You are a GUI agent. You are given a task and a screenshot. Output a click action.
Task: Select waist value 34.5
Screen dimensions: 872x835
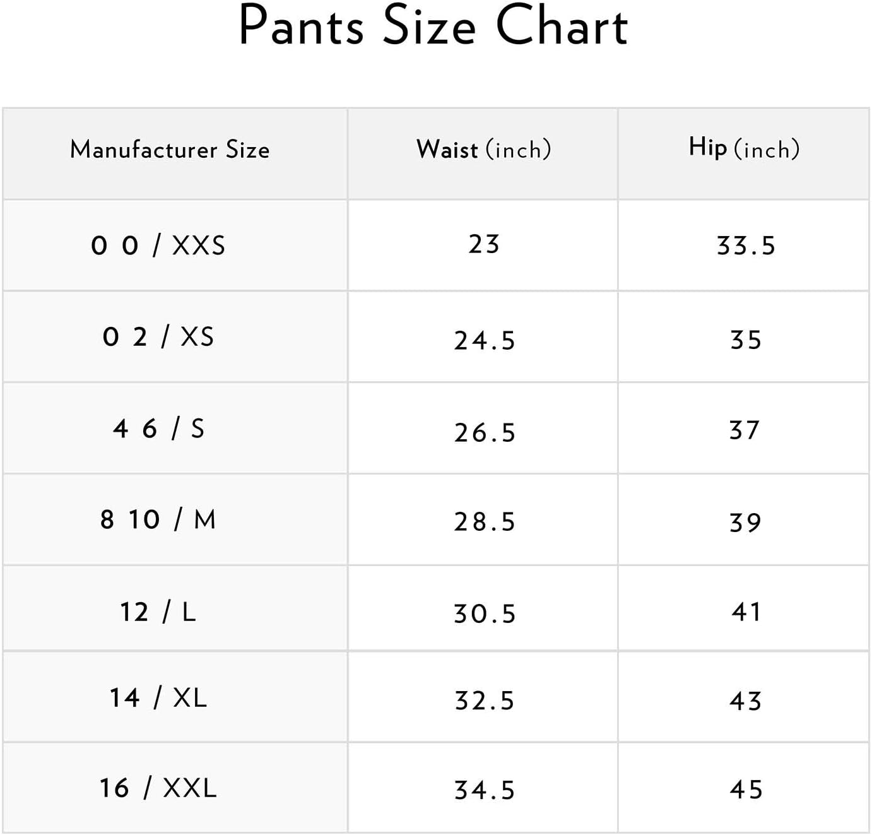pyautogui.click(x=485, y=790)
